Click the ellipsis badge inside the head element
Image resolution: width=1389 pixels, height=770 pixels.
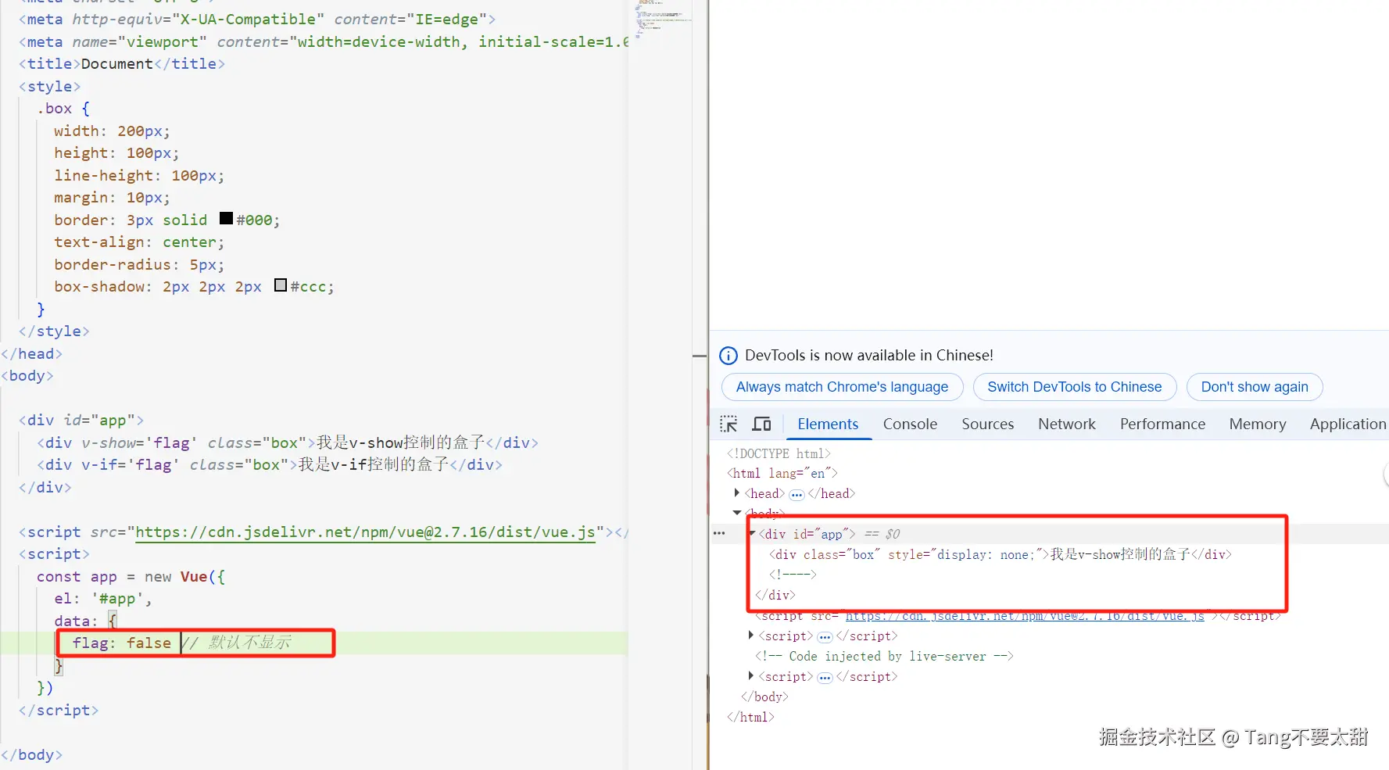tap(796, 494)
